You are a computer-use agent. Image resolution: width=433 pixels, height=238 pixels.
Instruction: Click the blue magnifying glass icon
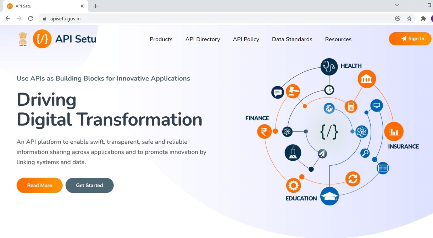tap(365, 153)
